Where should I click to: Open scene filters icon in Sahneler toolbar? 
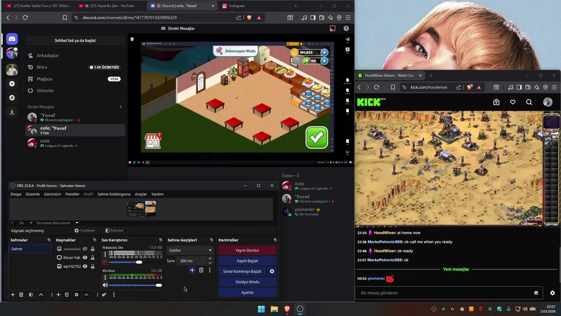click(x=31, y=294)
